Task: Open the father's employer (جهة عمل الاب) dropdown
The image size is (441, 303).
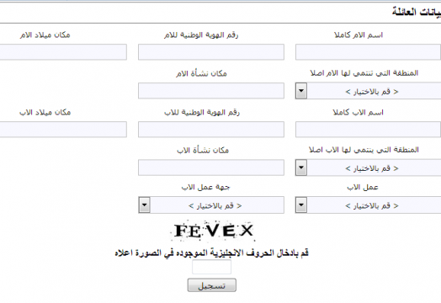Action: pyautogui.click(x=211, y=205)
